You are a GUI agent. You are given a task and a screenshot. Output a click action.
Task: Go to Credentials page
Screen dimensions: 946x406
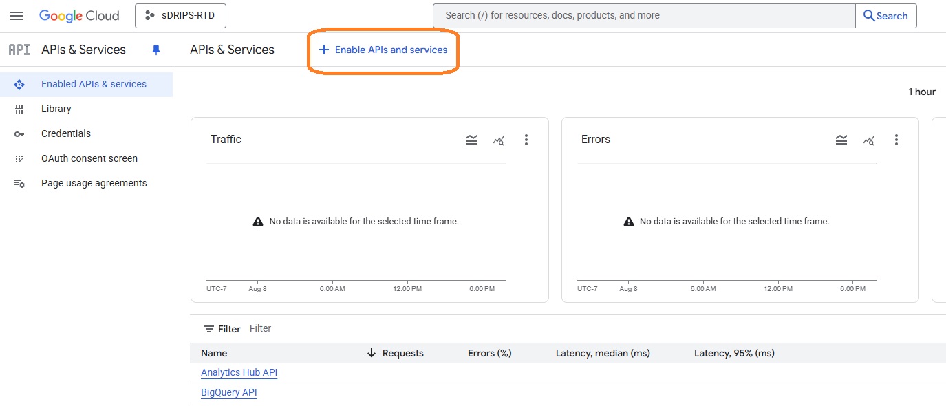(86, 133)
